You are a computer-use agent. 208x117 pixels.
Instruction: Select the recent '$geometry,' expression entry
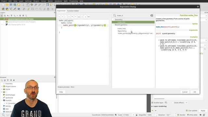[x=122, y=31]
